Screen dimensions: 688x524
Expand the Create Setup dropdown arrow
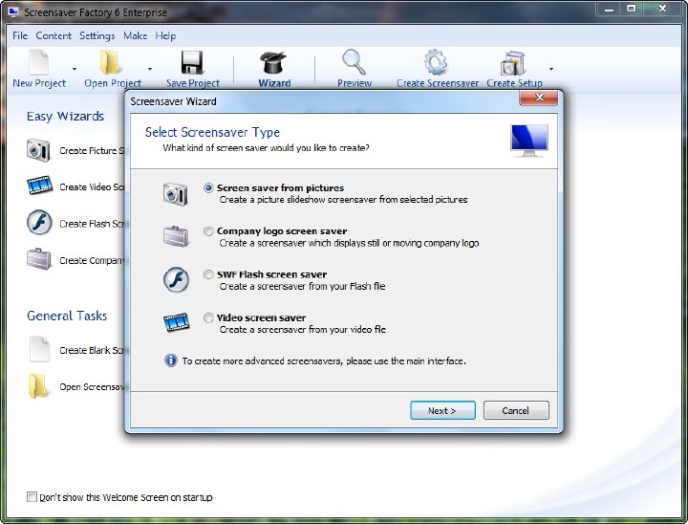550,70
